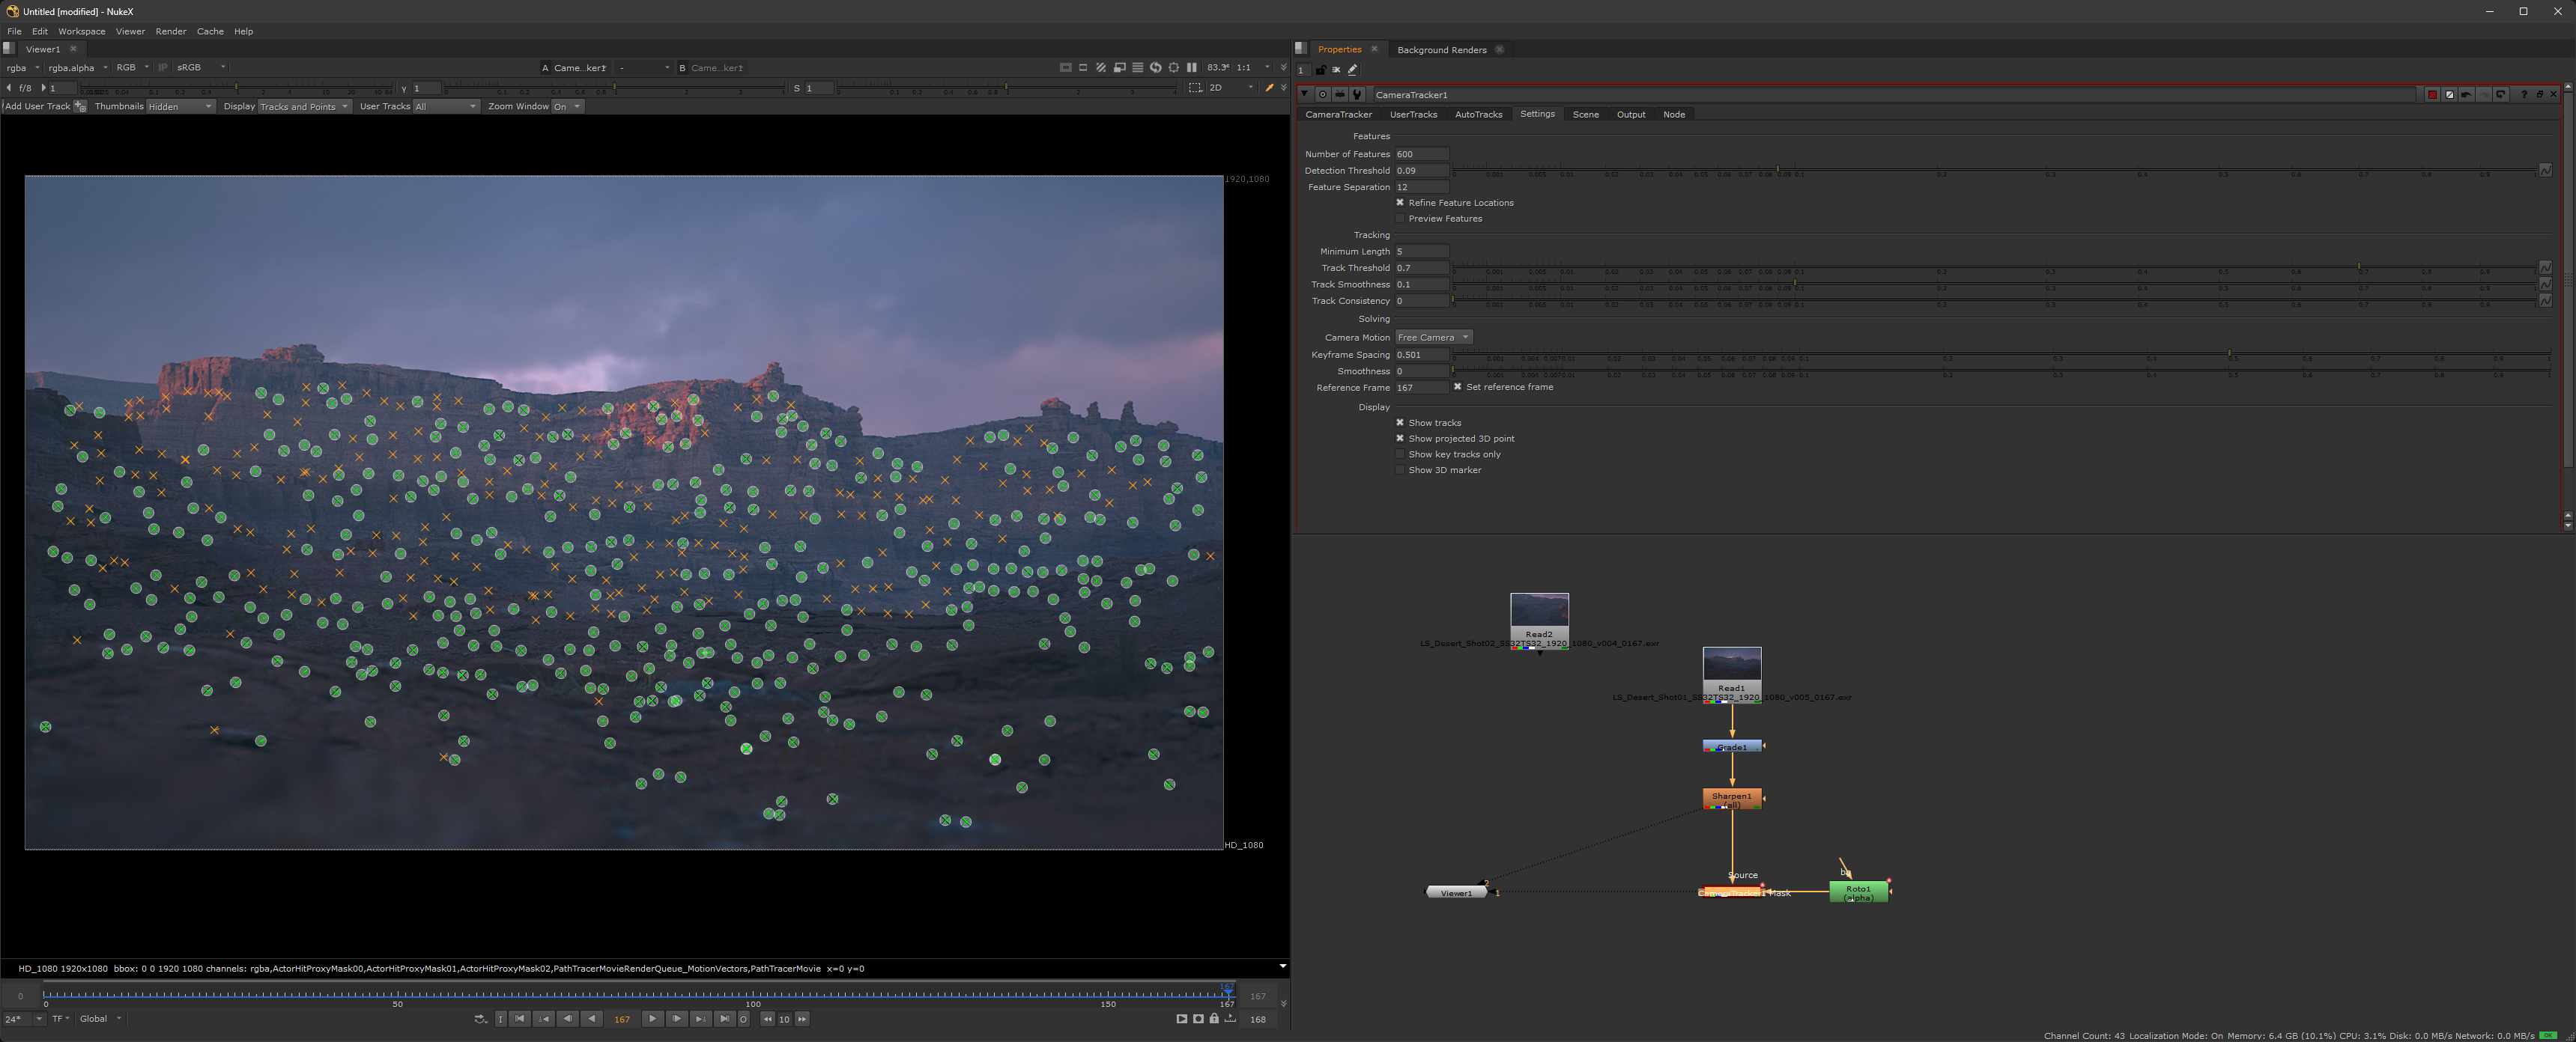This screenshot has height=1042, width=2576.
Task: Open the User Tracks All dropdown
Action: tap(446, 107)
